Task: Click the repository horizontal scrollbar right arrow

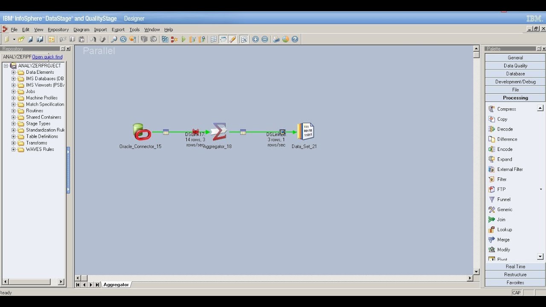Action: tap(61, 282)
